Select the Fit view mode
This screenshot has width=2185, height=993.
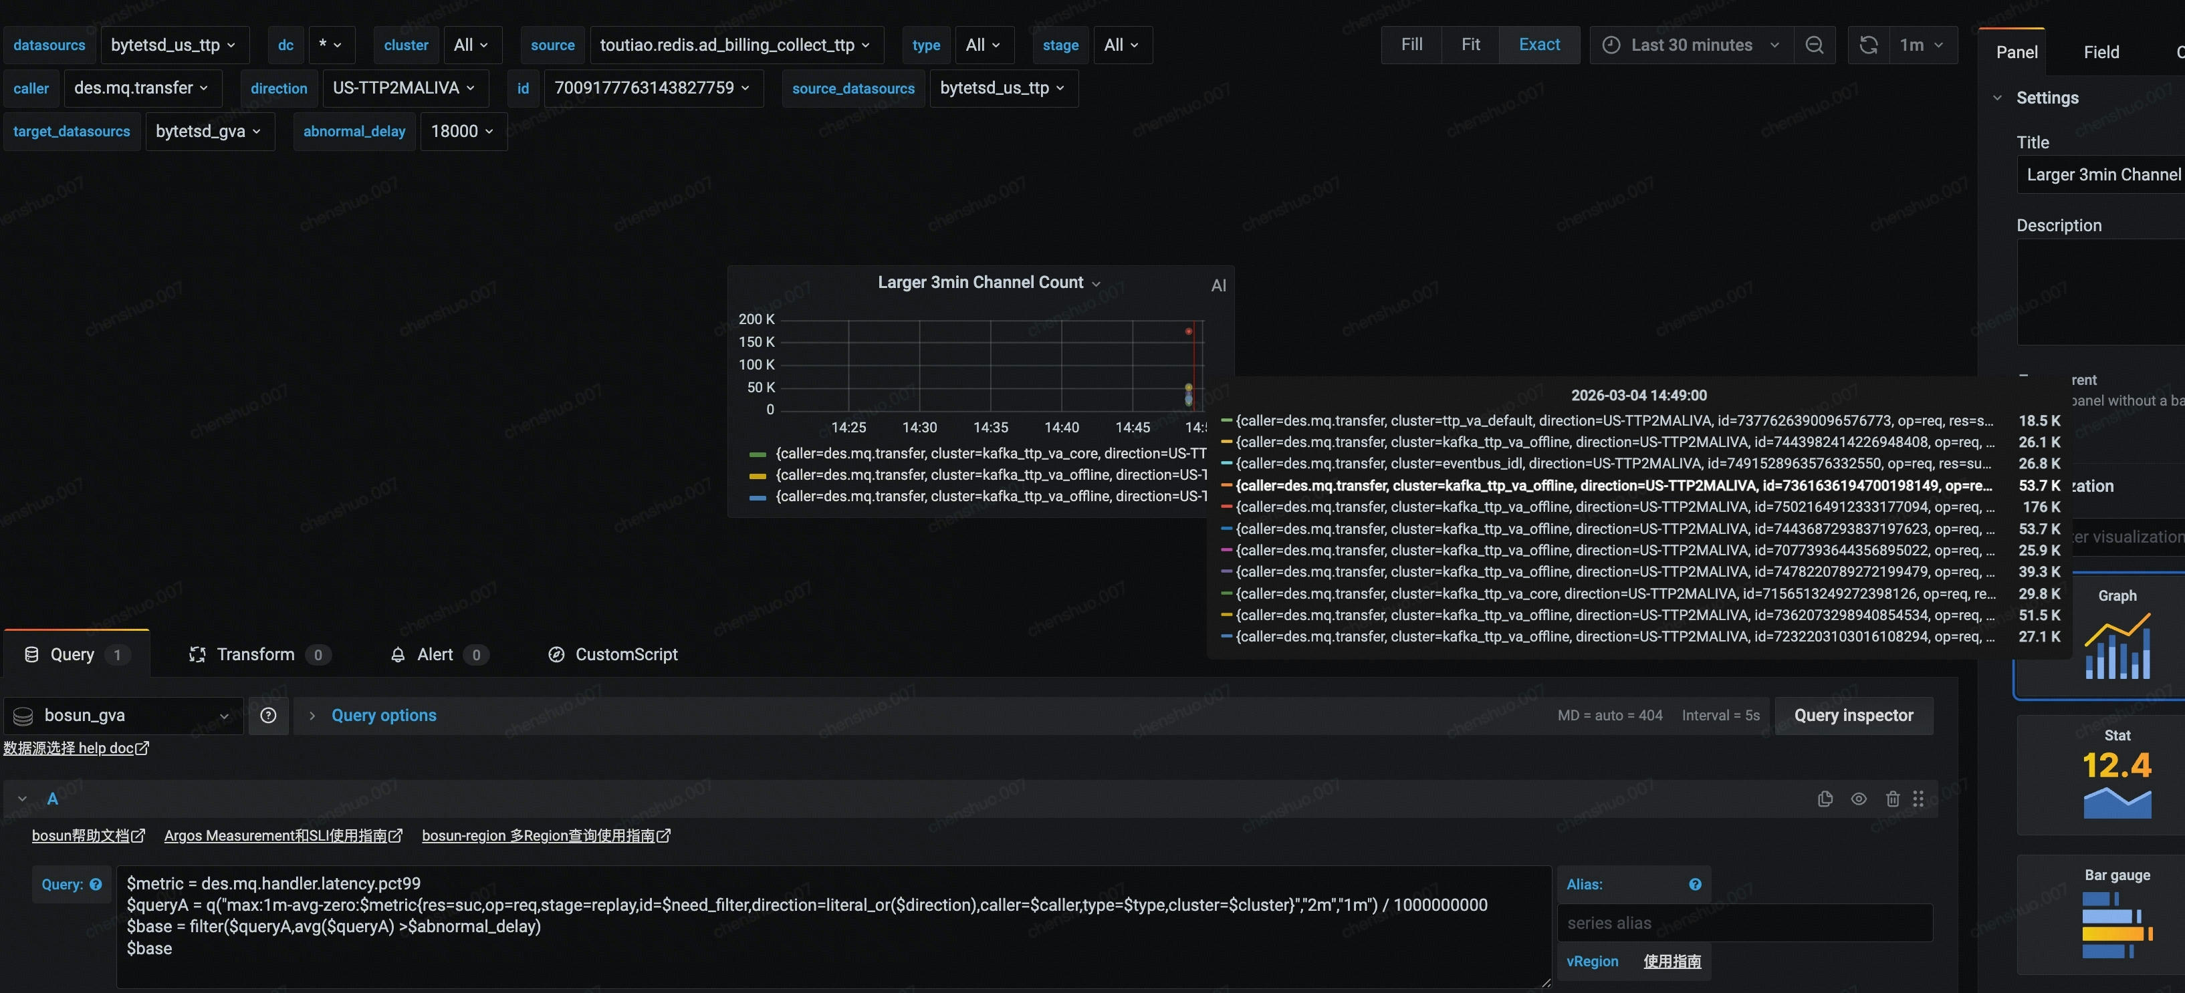[1470, 45]
